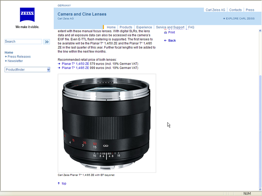This screenshot has width=262, height=196.
Task: Click the search submit arrow button
Action: (47, 42)
